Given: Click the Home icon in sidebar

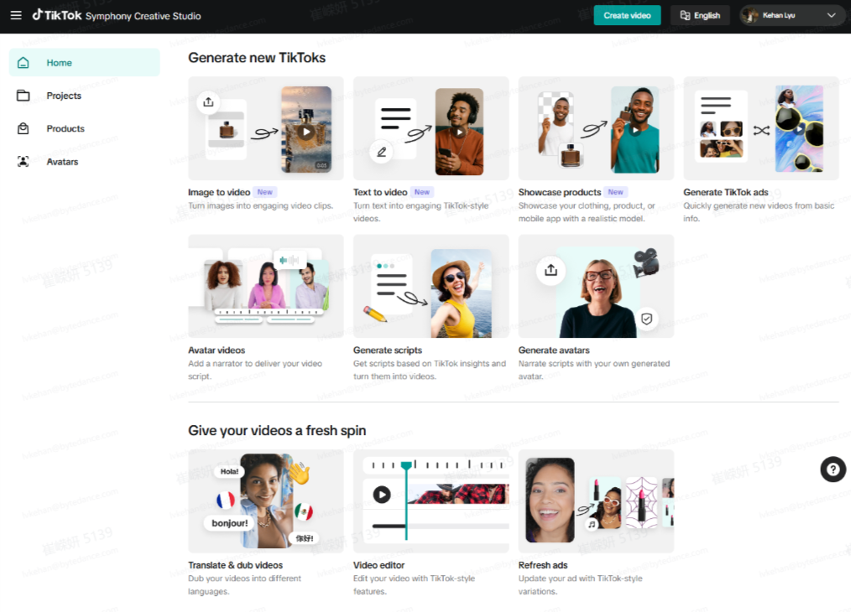Looking at the screenshot, I should (23, 63).
